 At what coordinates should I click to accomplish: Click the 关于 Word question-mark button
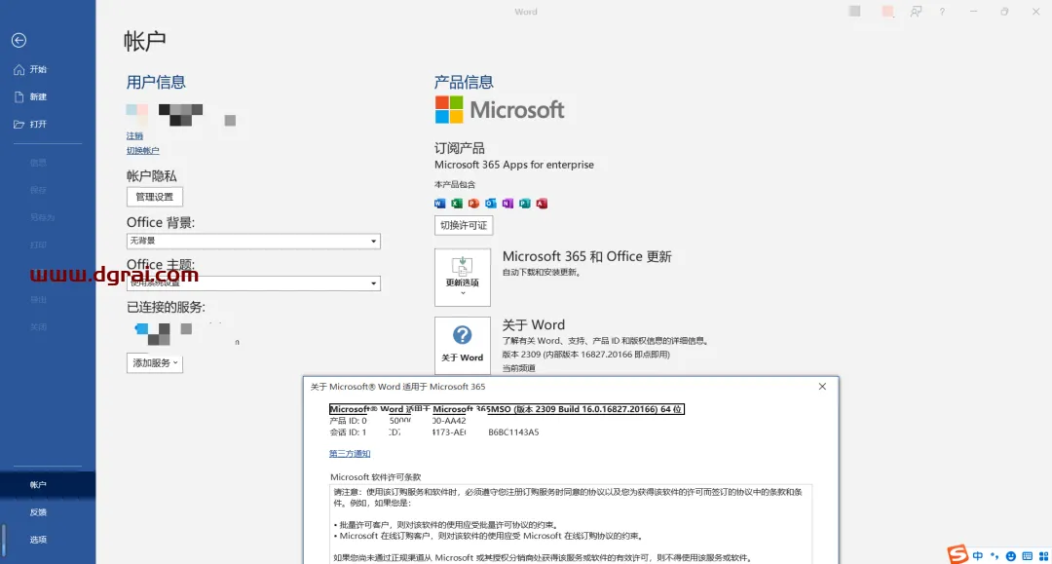coord(463,345)
